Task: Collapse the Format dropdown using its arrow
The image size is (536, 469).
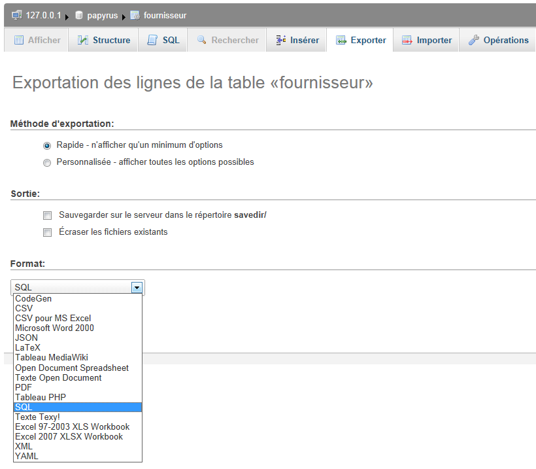Action: pyautogui.click(x=137, y=287)
